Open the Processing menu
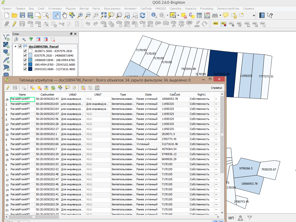The height and width of the screenshot is (222, 296). [206, 9]
